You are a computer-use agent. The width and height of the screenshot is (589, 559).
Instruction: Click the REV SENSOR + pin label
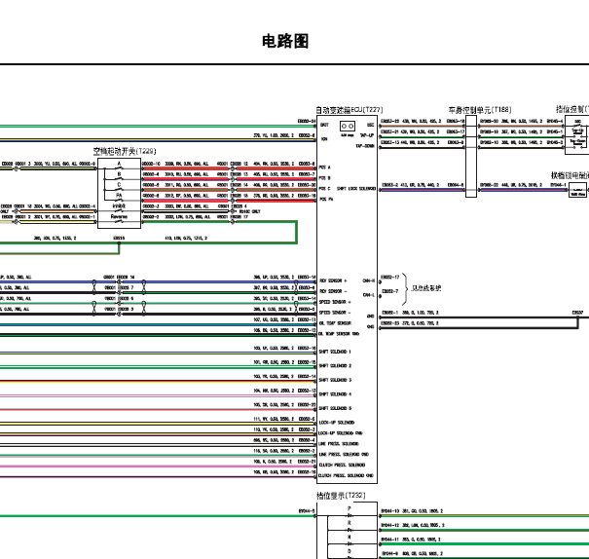point(333,280)
